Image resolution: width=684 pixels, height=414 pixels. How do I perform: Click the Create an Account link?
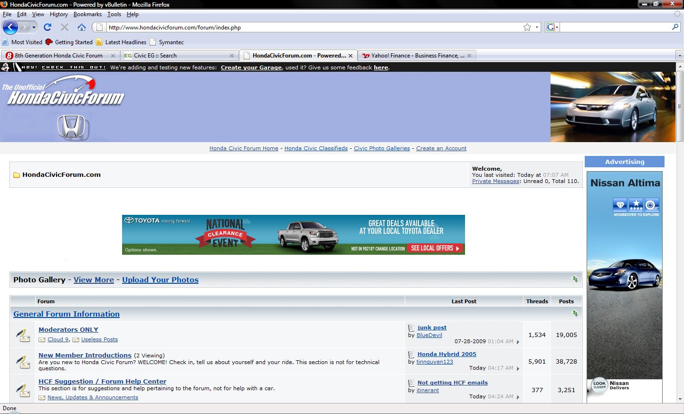[441, 148]
